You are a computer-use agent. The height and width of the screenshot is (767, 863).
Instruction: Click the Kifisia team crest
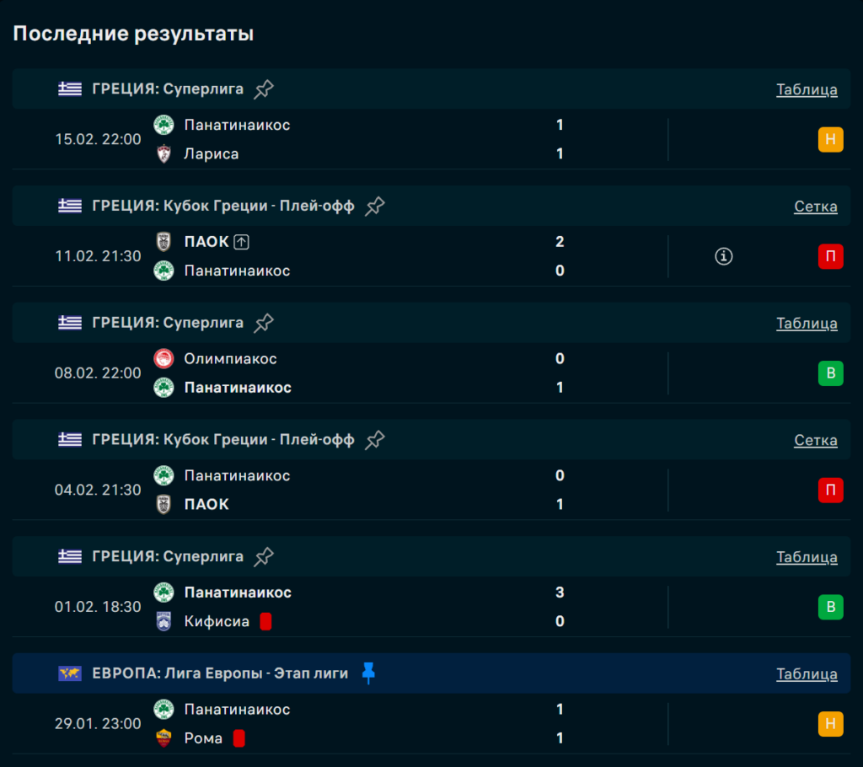163,622
